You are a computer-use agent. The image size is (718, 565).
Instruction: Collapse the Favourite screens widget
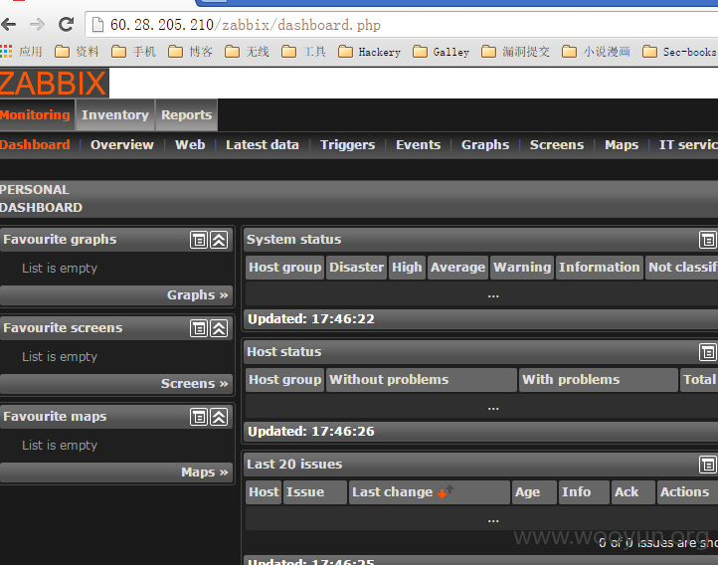click(x=219, y=328)
